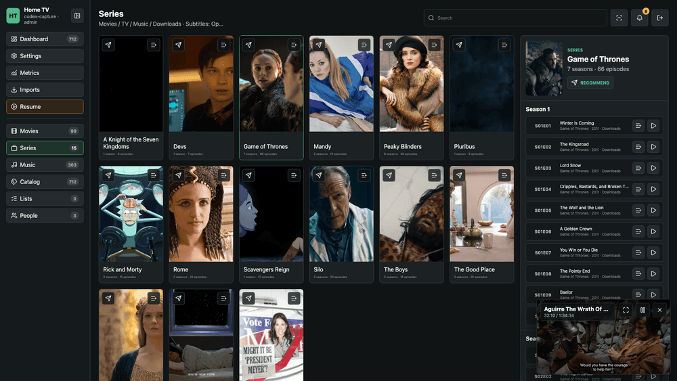The height and width of the screenshot is (381, 677).
Task: Send A Knight of the Seven Kingdoms
Action: tap(108, 45)
